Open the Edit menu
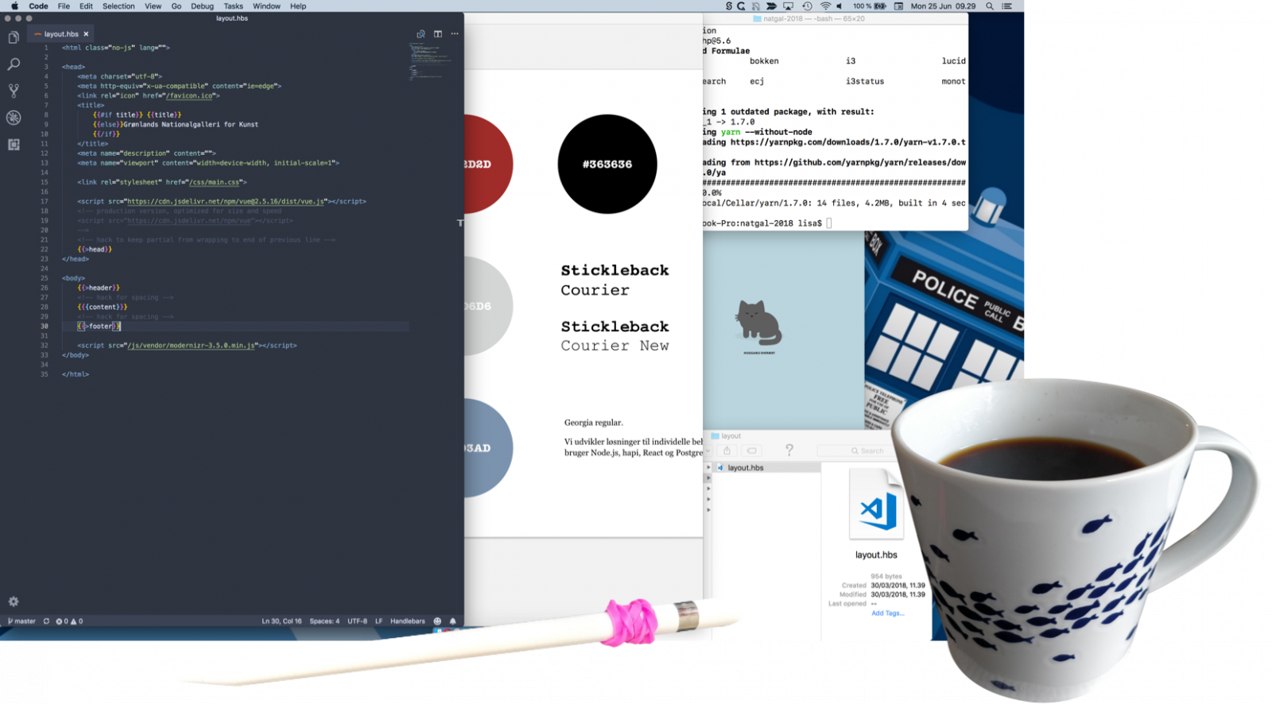This screenshot has height=704, width=1272. (86, 6)
